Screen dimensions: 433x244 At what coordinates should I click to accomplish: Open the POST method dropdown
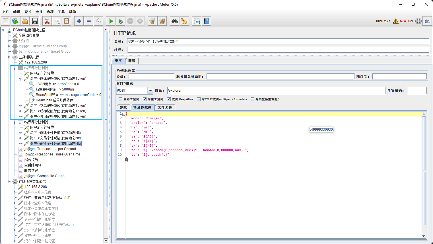point(150,91)
